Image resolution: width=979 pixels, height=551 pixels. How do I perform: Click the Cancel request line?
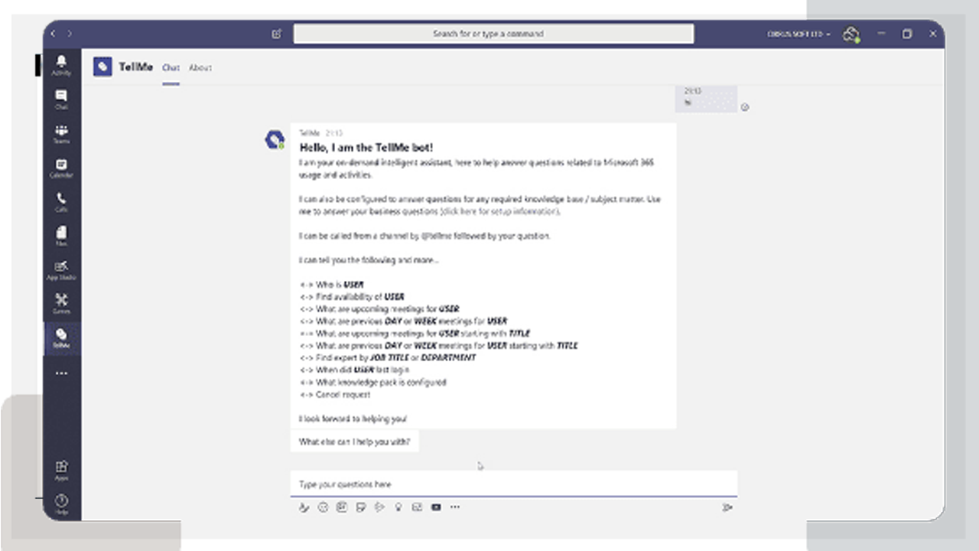334,394
